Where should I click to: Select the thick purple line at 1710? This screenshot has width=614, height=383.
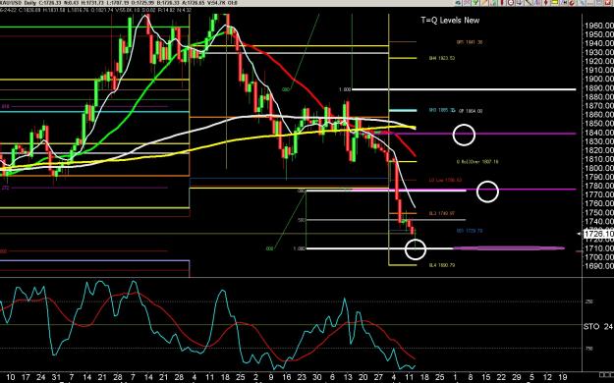(509, 248)
